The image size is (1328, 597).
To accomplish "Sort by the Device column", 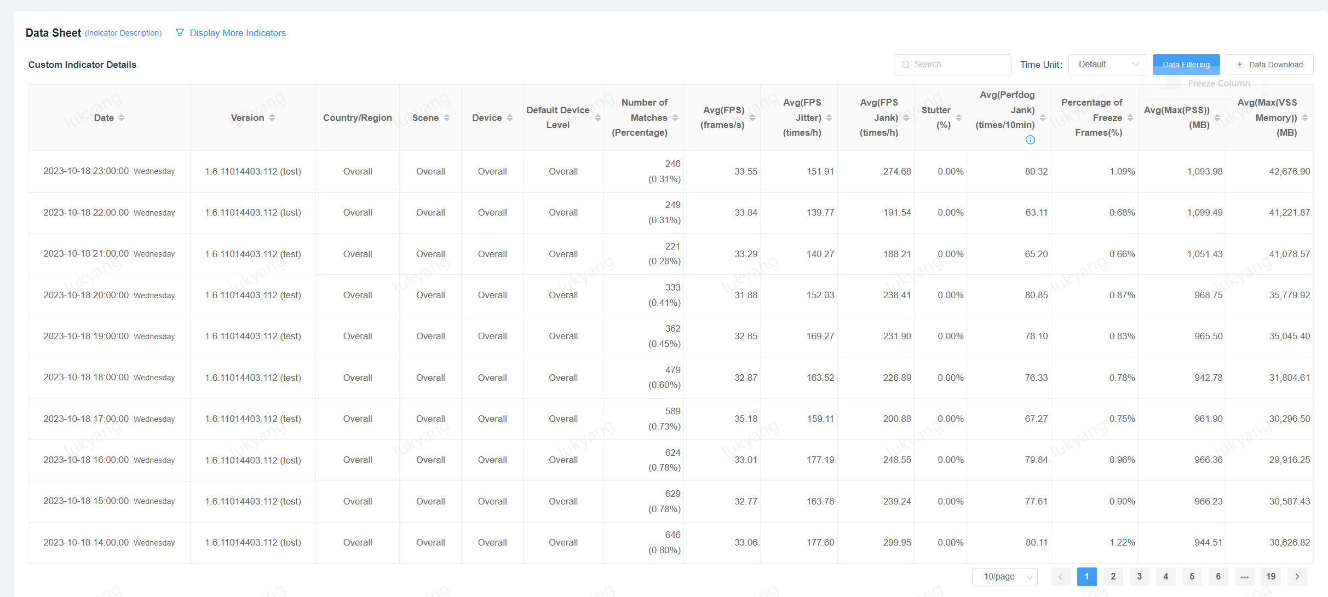I will tap(510, 118).
